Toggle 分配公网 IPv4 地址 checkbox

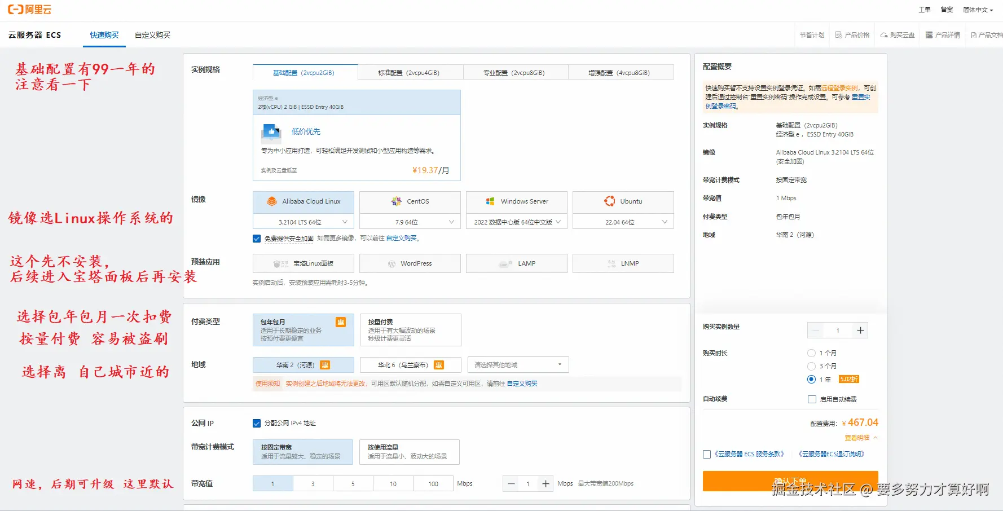(x=257, y=423)
